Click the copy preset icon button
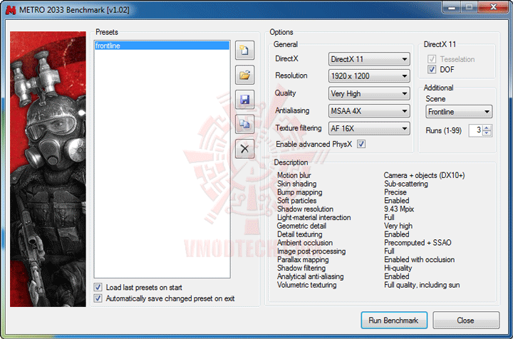This screenshot has height=339, width=513. (244, 124)
